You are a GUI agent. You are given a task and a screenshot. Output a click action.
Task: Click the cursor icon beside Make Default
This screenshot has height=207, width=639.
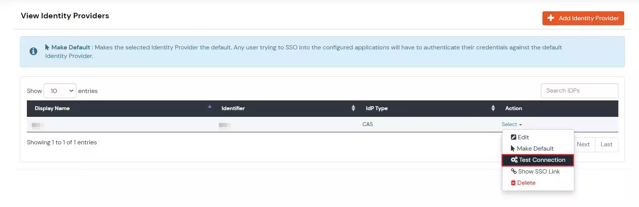(513, 149)
